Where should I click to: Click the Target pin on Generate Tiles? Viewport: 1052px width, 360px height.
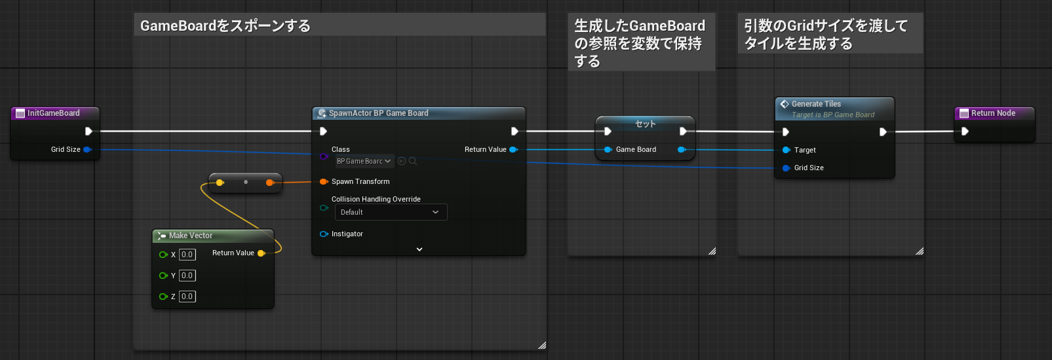(787, 150)
